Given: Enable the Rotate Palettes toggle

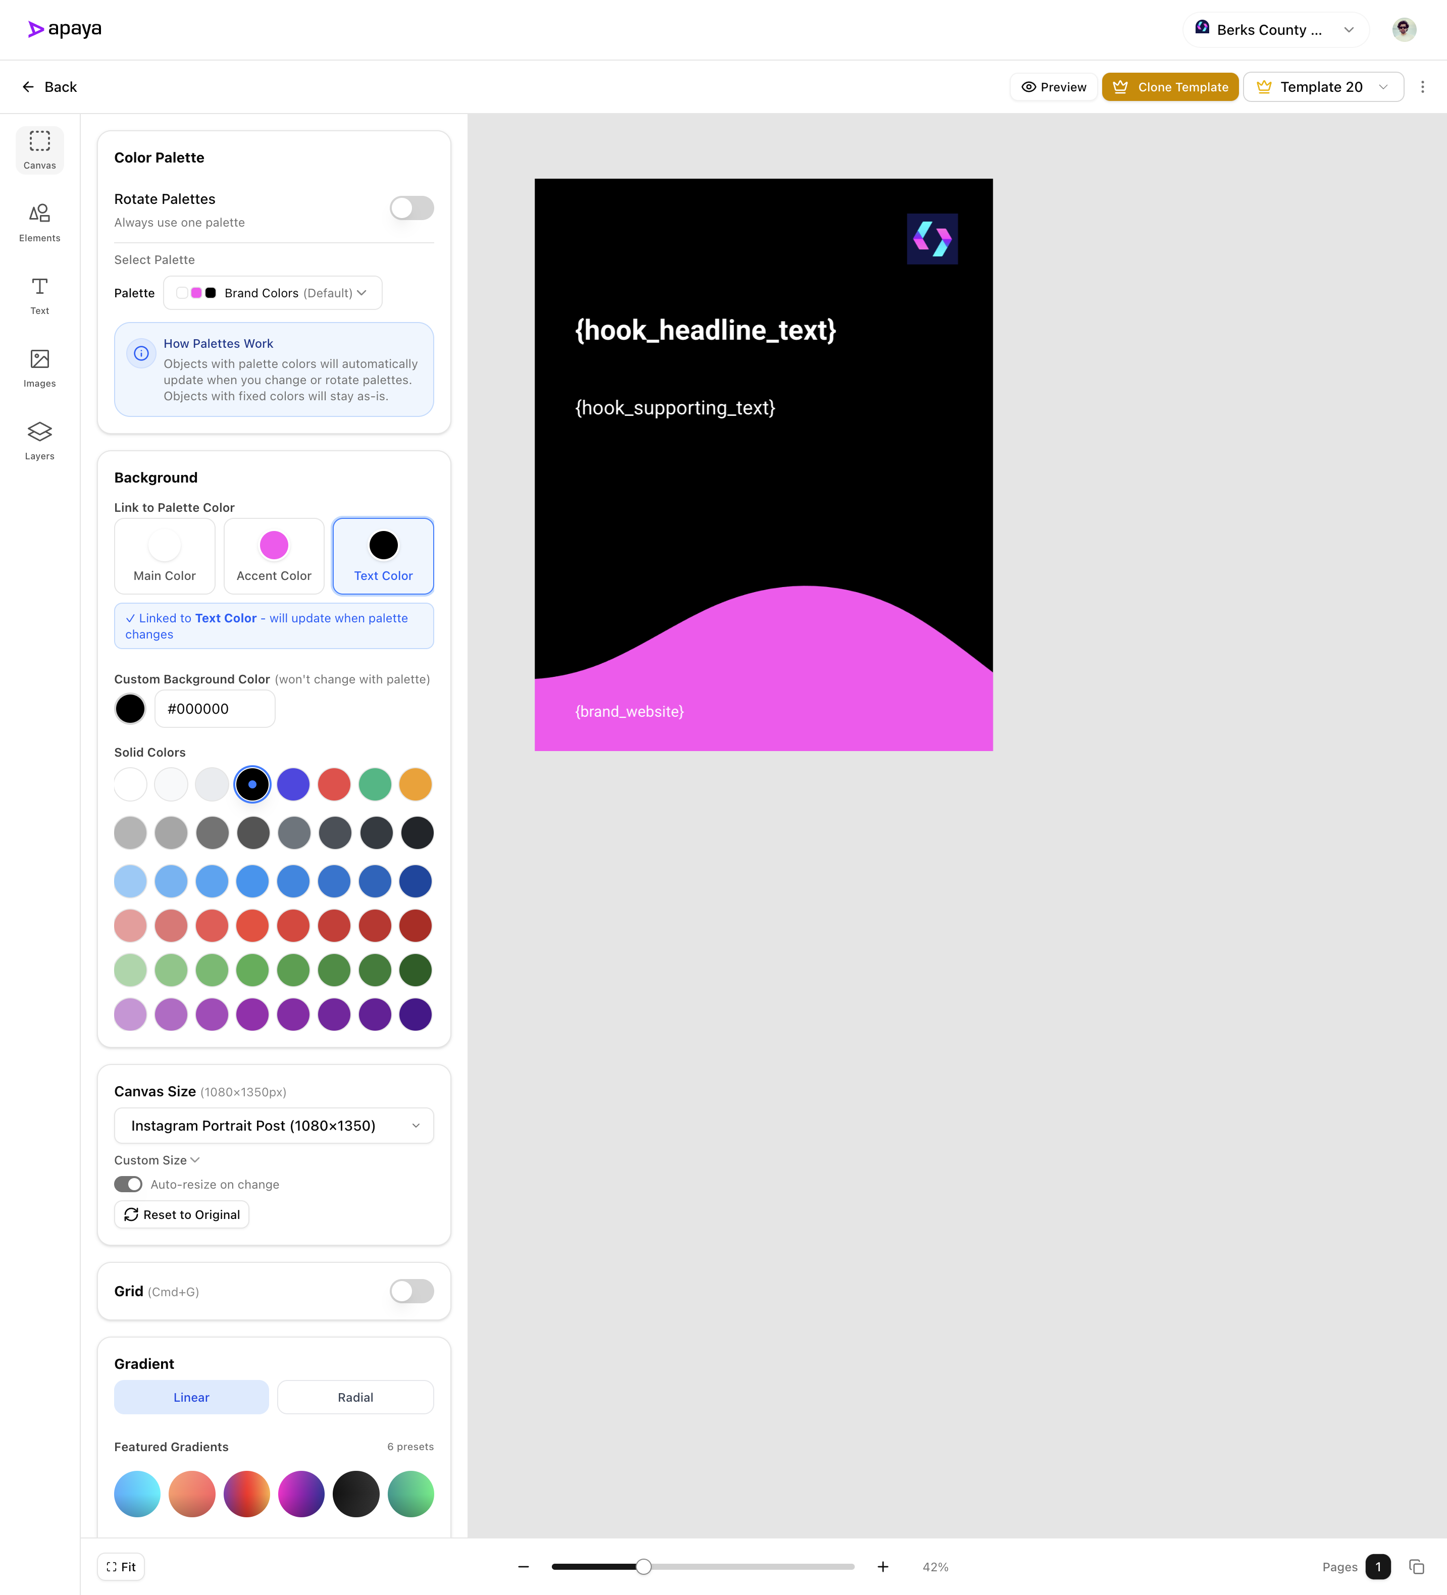Looking at the screenshot, I should 411,208.
